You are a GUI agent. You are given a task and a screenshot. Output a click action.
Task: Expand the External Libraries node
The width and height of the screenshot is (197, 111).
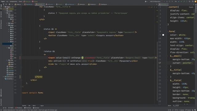click(x=4, y=77)
